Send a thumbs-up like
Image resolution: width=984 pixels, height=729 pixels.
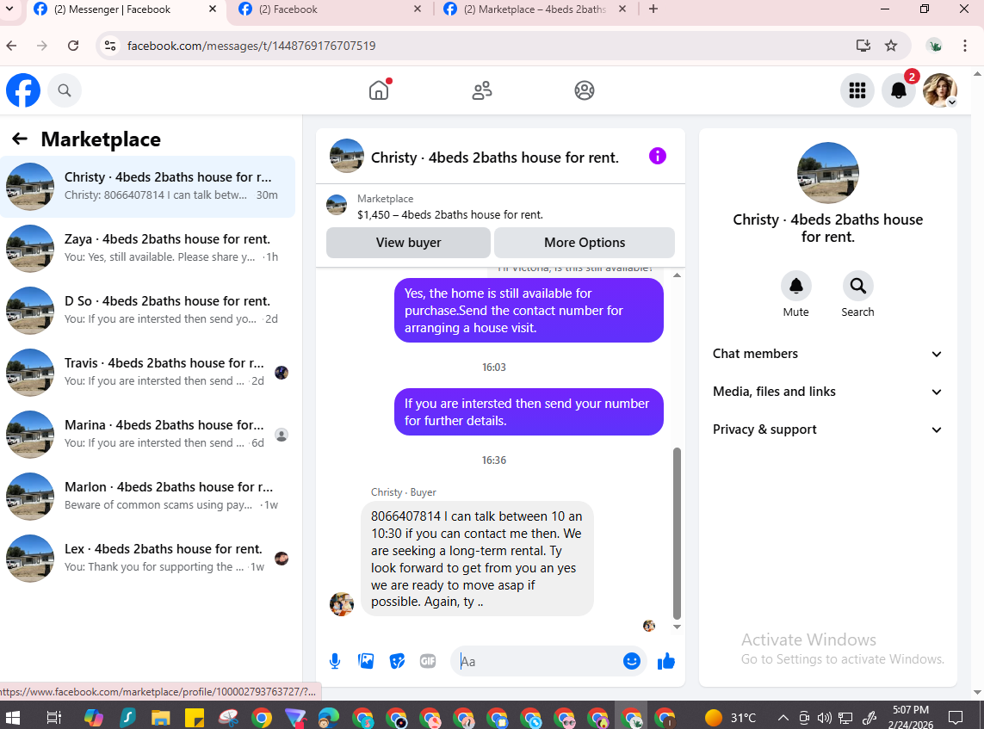[x=665, y=661]
